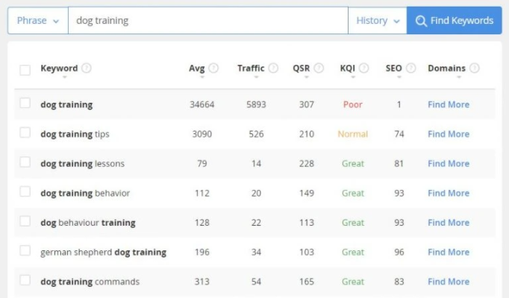Click the help icon next to Keyword
The image size is (509, 298).
pyautogui.click(x=87, y=69)
